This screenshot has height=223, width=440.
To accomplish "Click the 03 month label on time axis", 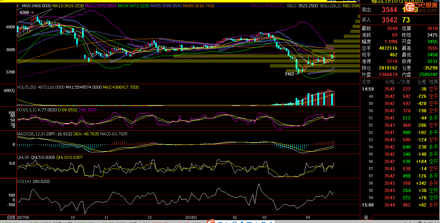I will tap(265, 217).
